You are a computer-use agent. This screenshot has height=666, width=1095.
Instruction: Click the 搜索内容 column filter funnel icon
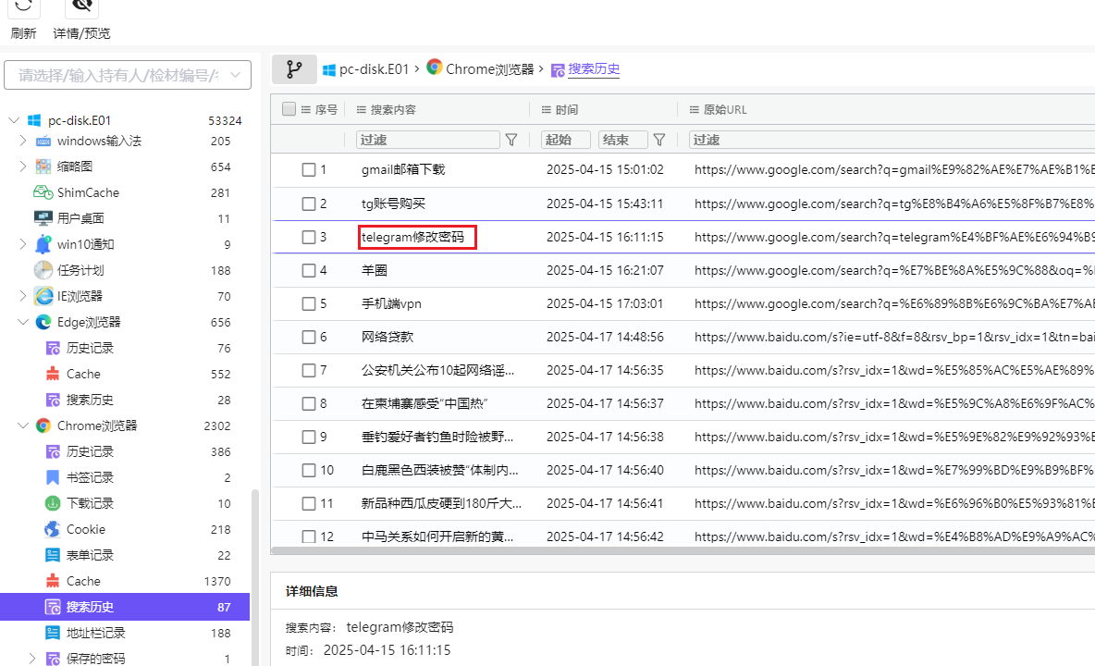tap(511, 140)
